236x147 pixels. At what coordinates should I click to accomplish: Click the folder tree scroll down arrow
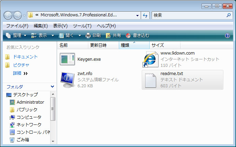coord(53,141)
